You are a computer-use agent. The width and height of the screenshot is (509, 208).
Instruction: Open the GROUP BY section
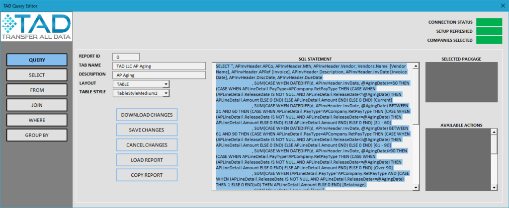(x=37, y=135)
